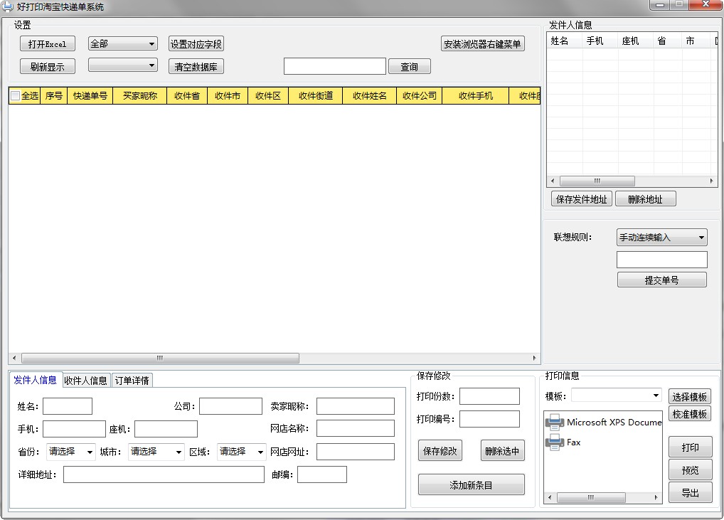Click the order table horizontal scrollbar

pos(160,359)
